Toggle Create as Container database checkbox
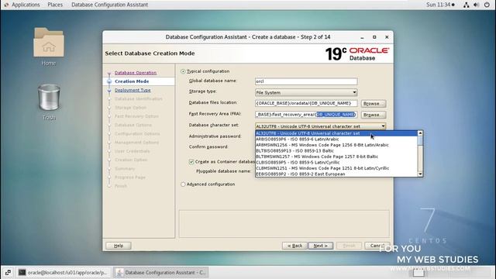 [191, 162]
